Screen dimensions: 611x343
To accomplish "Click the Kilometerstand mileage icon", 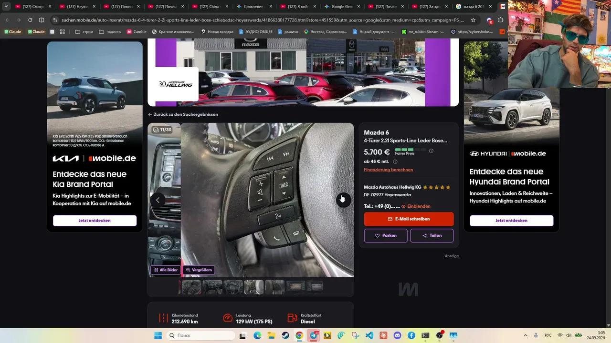I will click(x=163, y=318).
